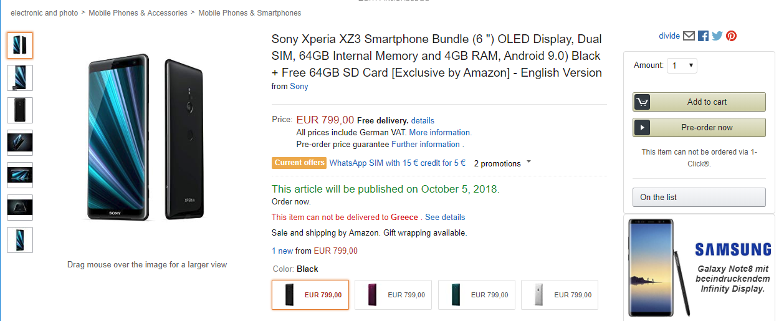Choose the burgundy red phone color option
This screenshot has width=784, height=321.
393,295
